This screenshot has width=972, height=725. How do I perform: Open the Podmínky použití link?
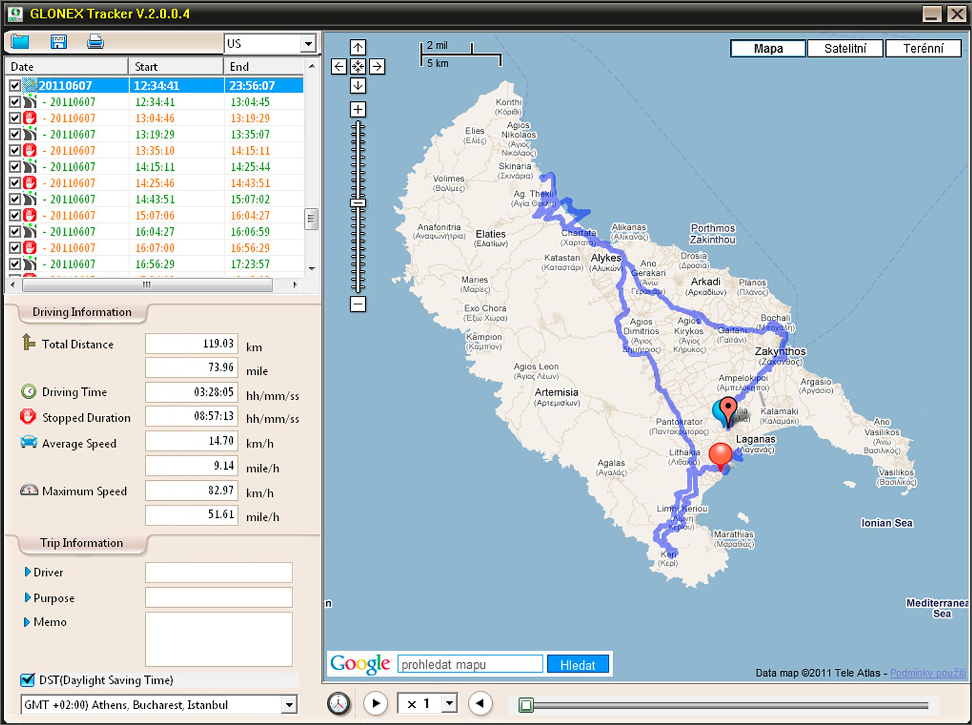click(x=928, y=673)
